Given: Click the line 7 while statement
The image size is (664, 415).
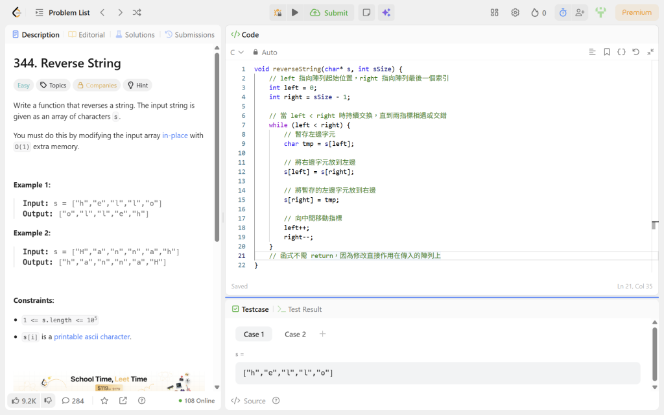Looking at the screenshot, I should (x=309, y=125).
